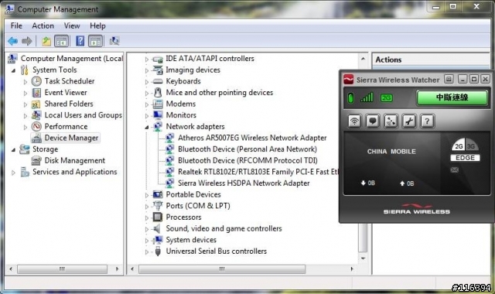Click the Forward arrow toolbar icon
This screenshot has height=294, width=495.
[27, 41]
